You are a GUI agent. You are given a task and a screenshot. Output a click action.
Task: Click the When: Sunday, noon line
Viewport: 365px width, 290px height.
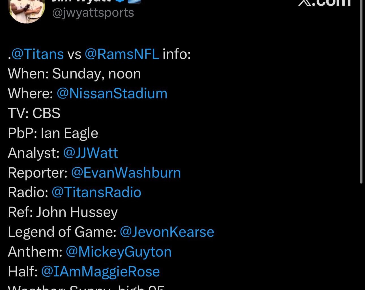tap(74, 74)
